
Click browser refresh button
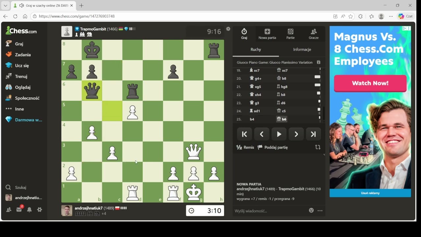[15, 16]
